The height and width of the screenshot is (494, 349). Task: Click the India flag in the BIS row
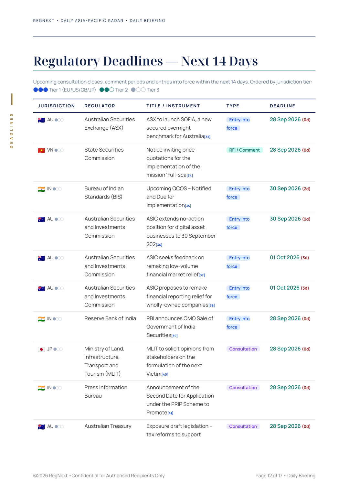[41, 189]
